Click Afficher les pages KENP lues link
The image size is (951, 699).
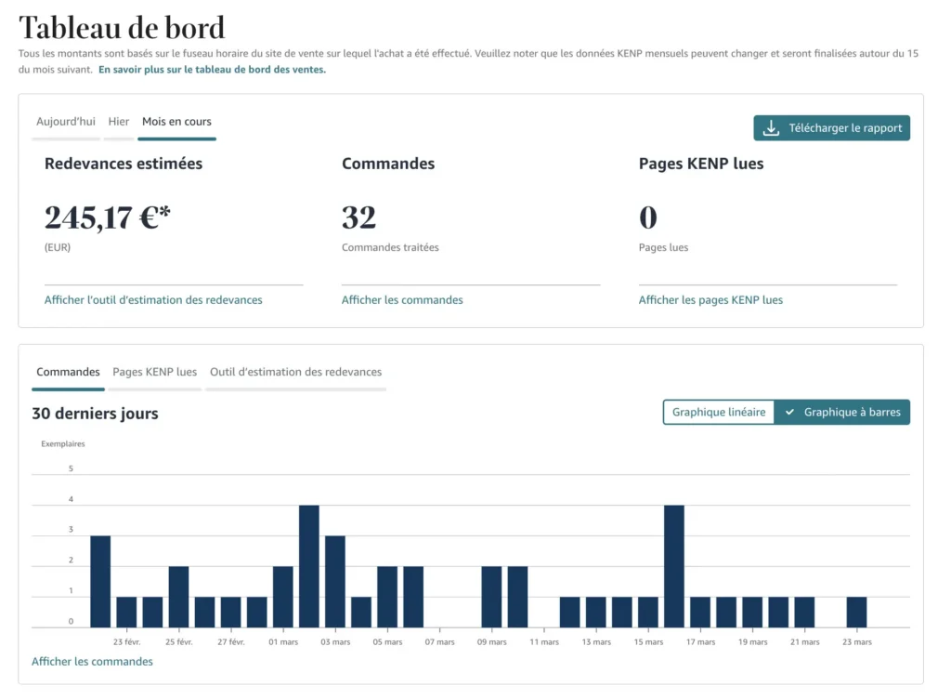click(x=710, y=300)
